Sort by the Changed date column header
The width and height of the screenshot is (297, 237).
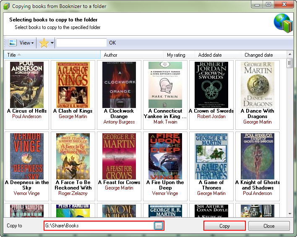[x=263, y=55]
